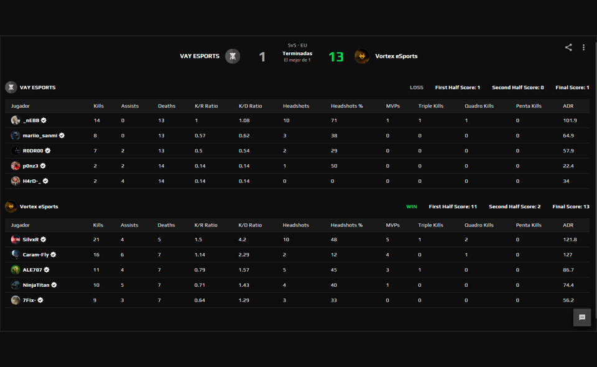Open H4rD-_ player profile name

(x=32, y=181)
